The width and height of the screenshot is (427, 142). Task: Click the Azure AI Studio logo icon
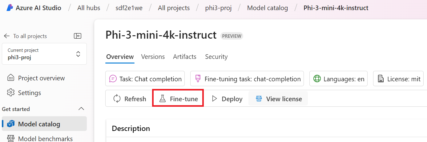[9, 8]
